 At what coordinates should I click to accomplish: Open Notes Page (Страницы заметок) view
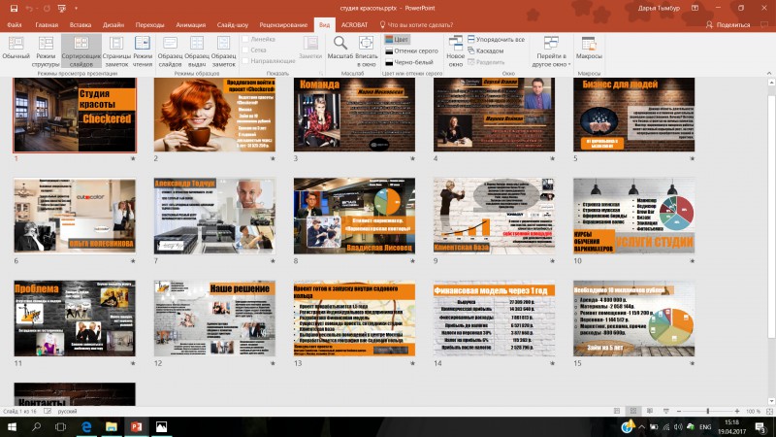pyautogui.click(x=116, y=51)
